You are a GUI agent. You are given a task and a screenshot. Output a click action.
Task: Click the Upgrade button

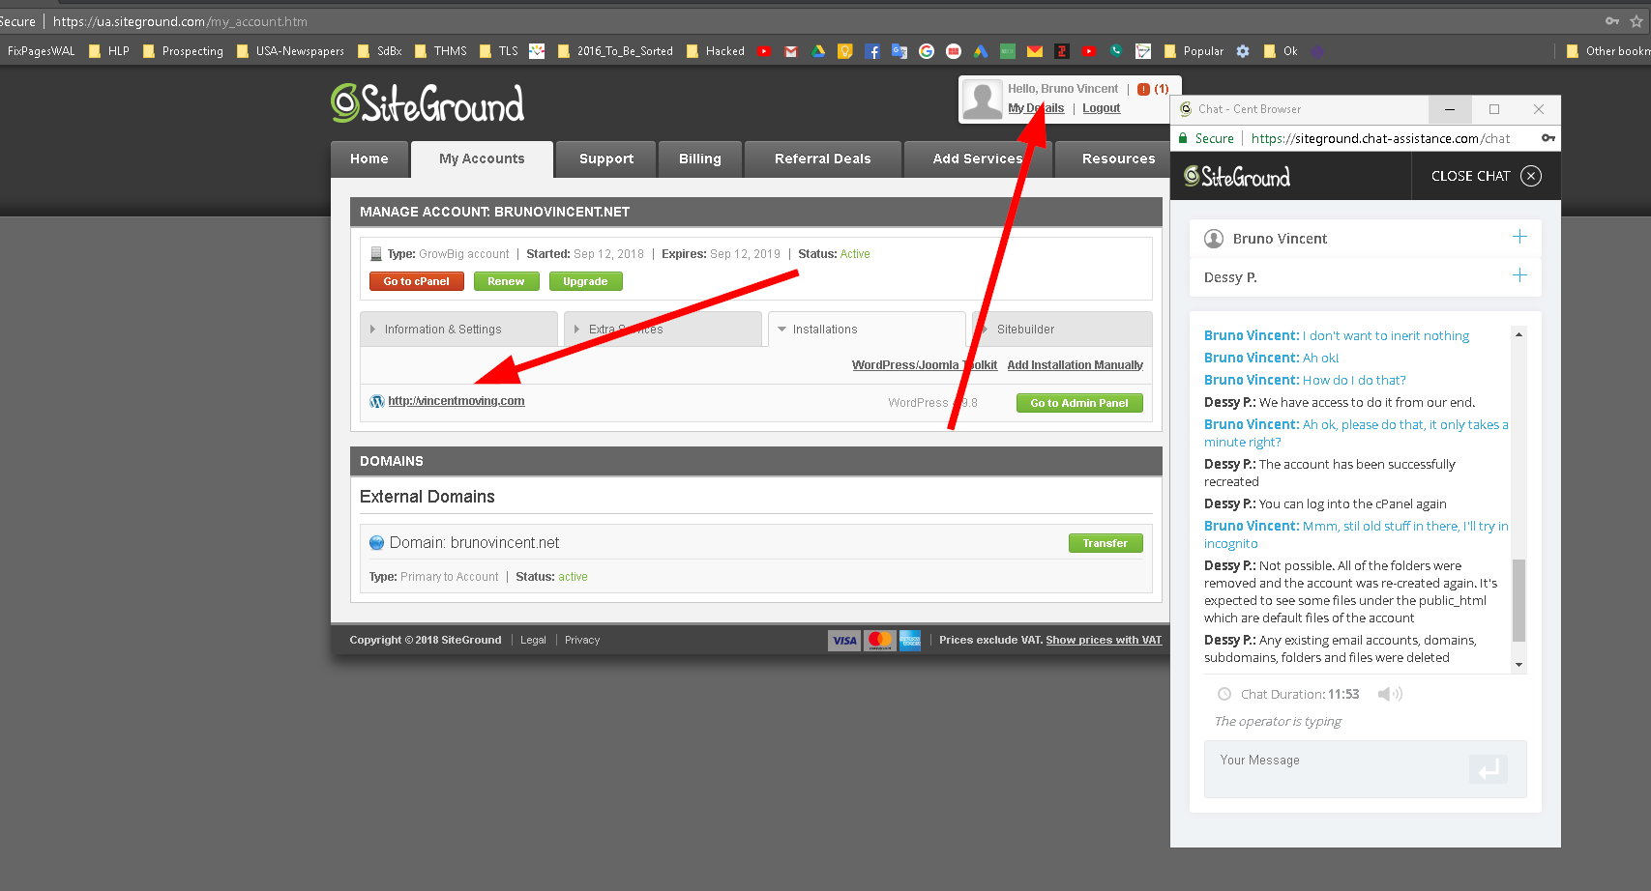(586, 281)
